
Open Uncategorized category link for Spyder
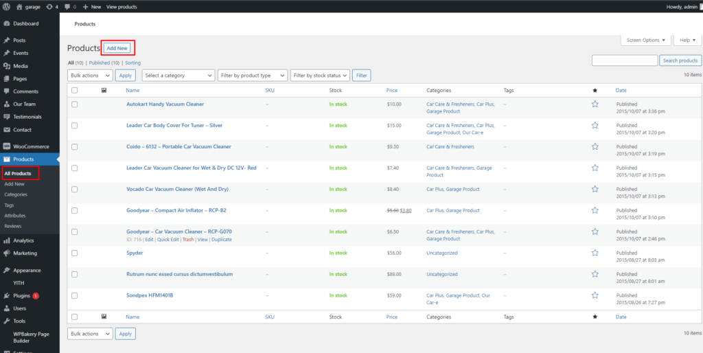(442, 253)
